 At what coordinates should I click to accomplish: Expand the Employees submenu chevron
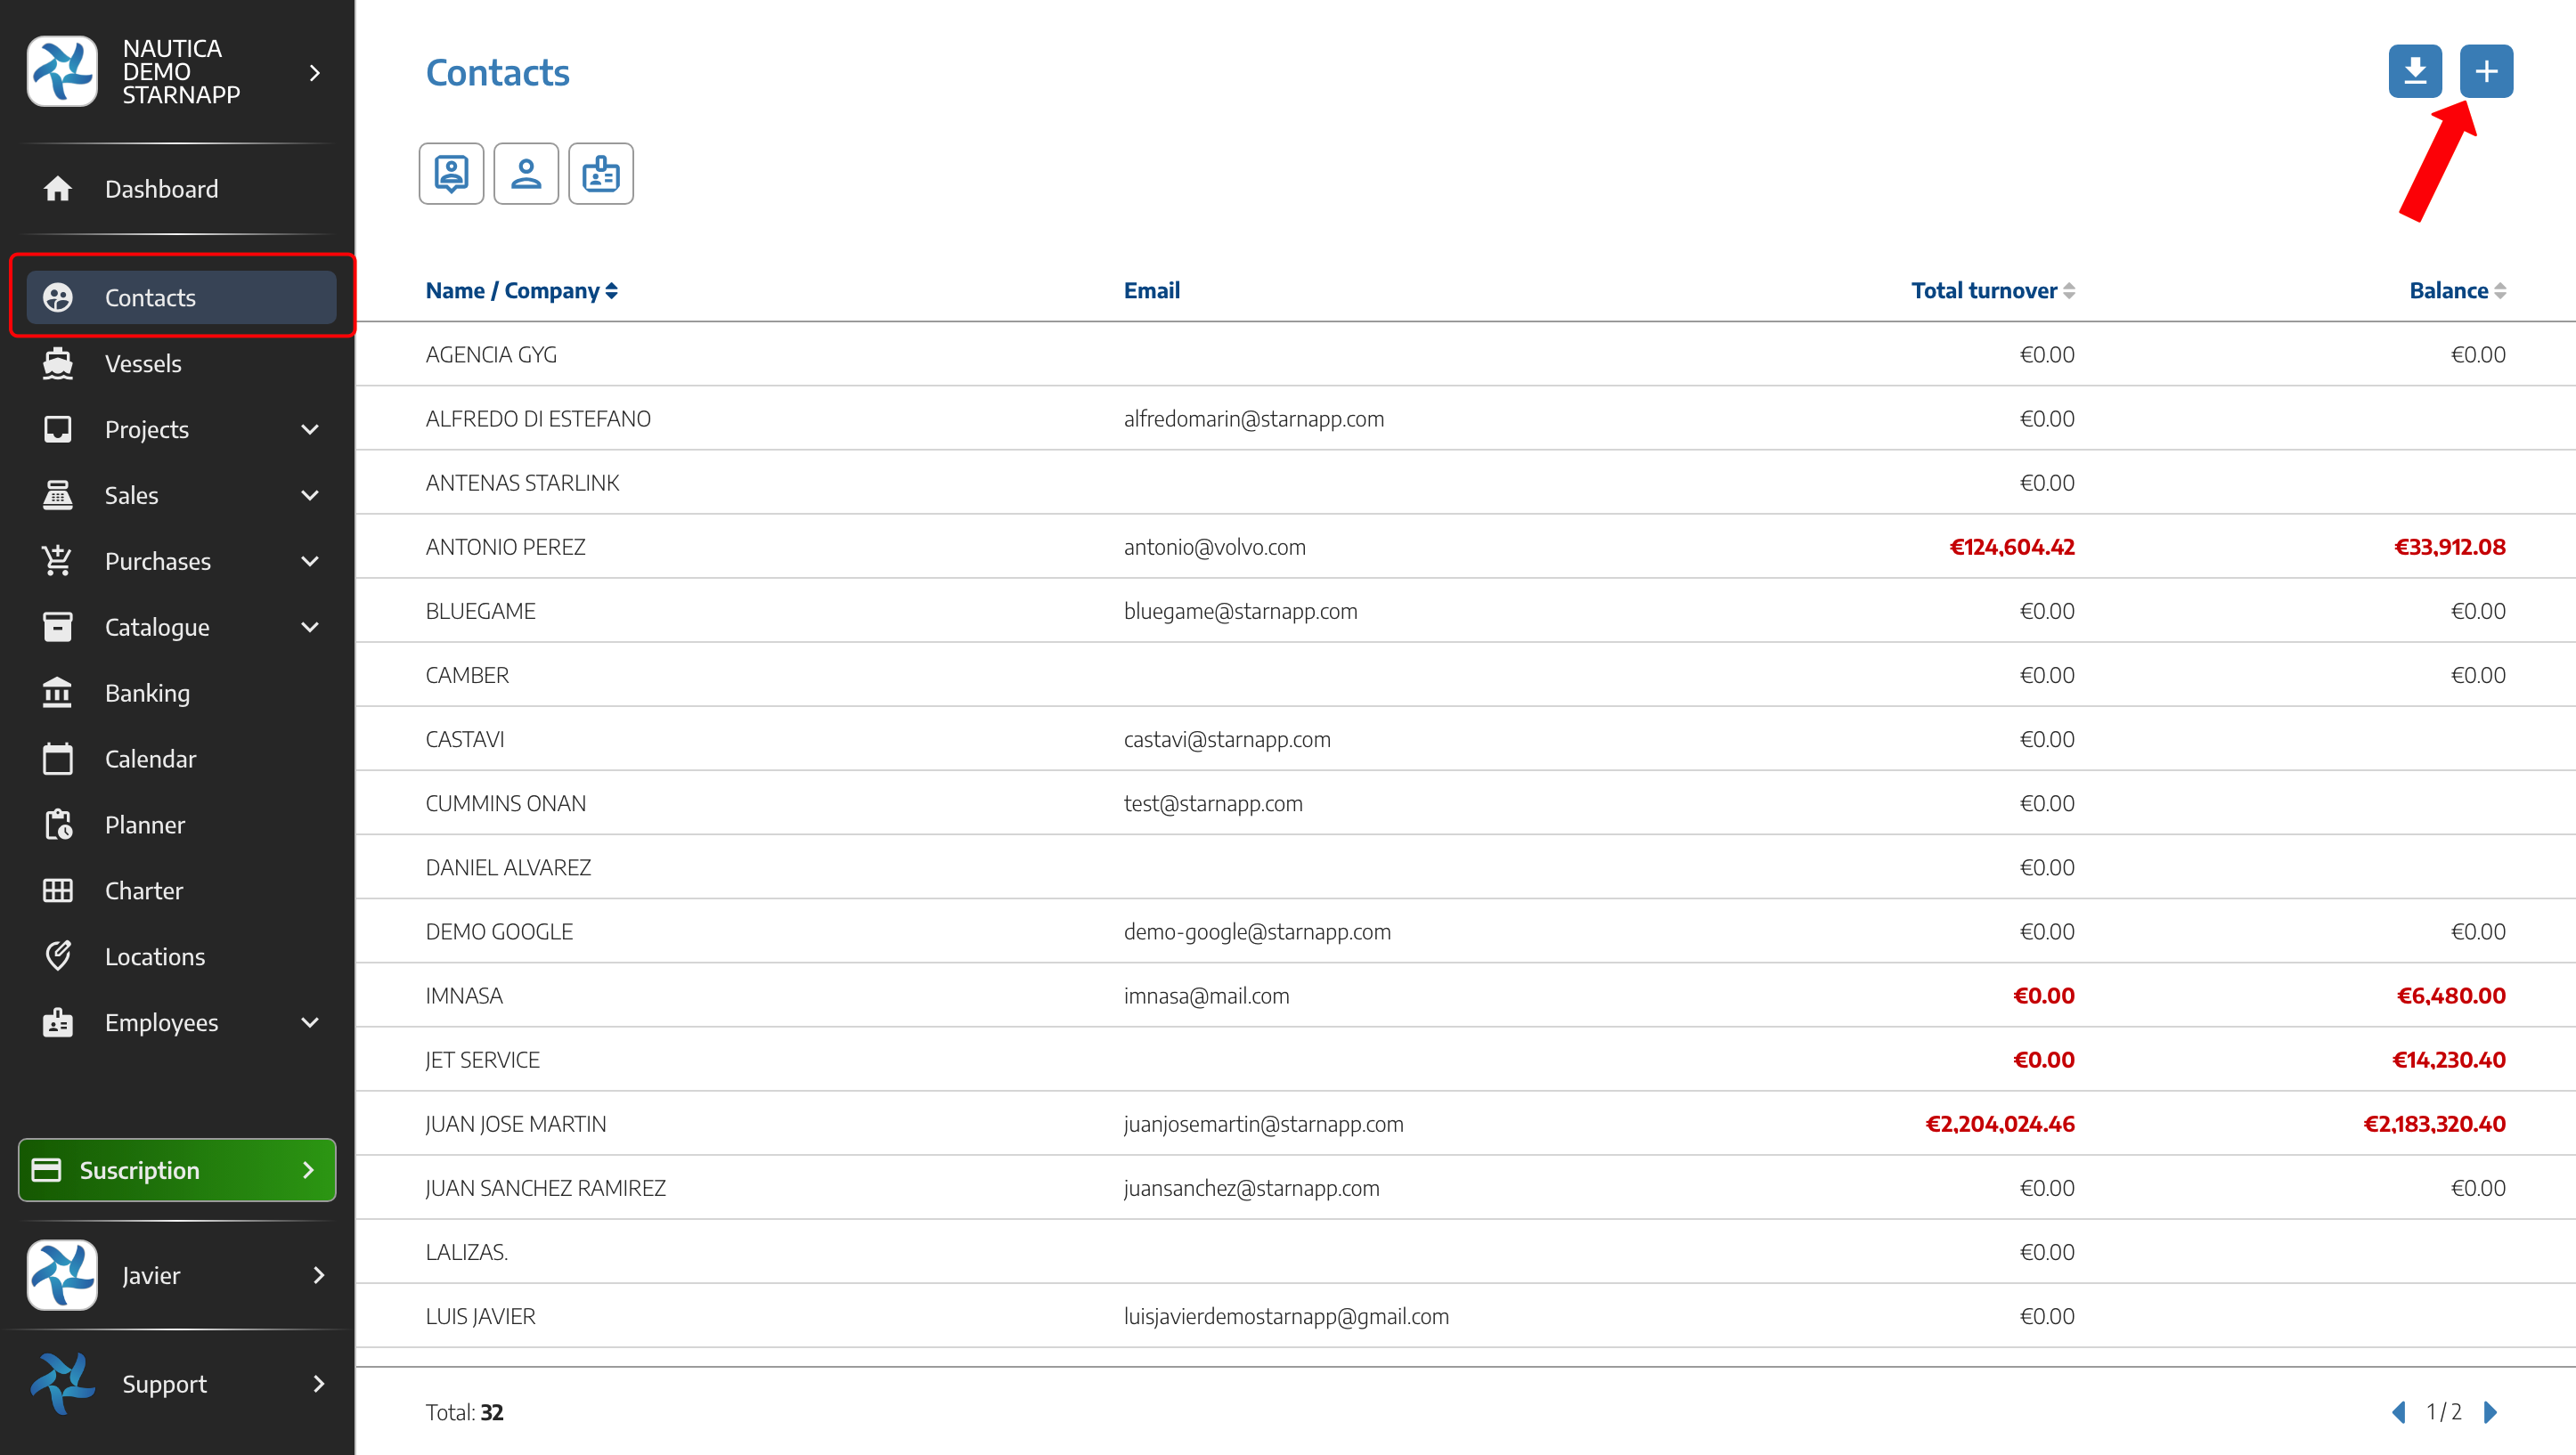tap(310, 1022)
